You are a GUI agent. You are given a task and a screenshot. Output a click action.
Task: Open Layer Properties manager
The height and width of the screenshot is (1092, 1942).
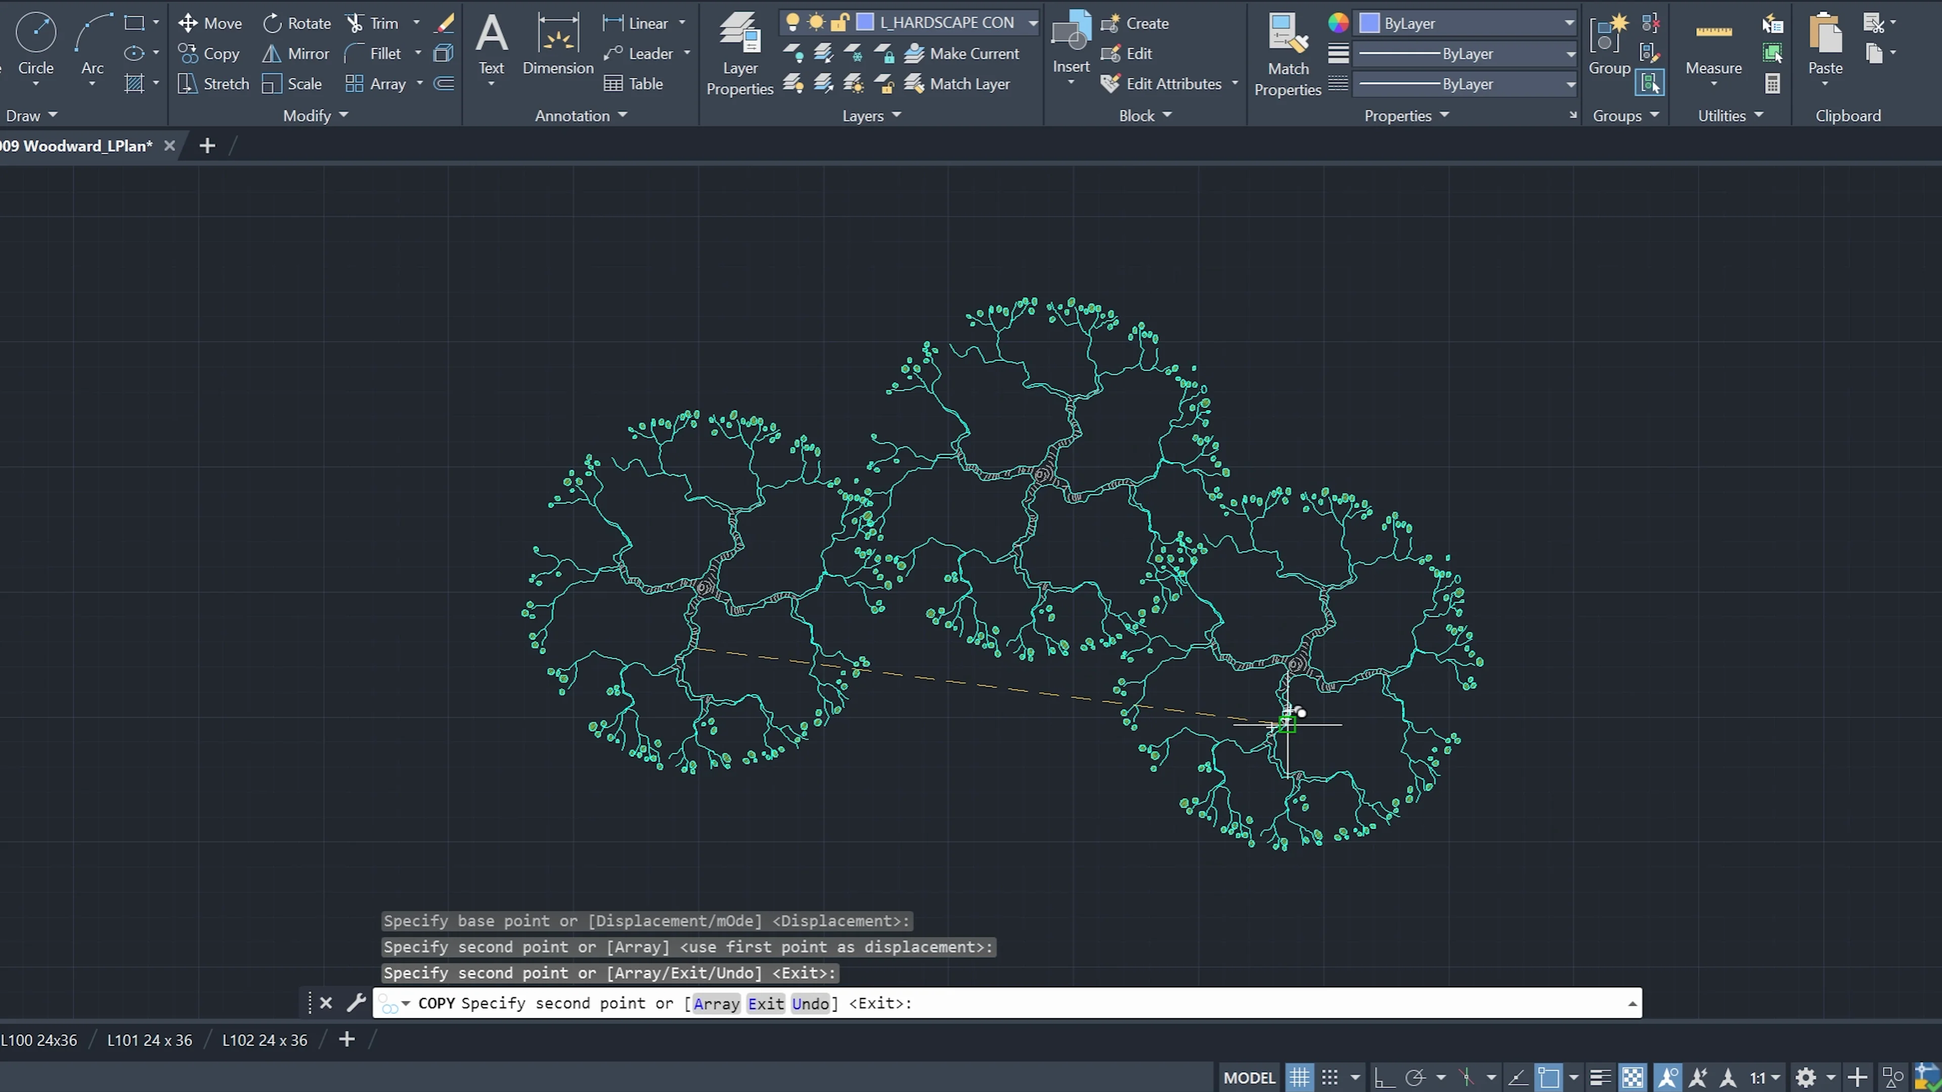[739, 34]
